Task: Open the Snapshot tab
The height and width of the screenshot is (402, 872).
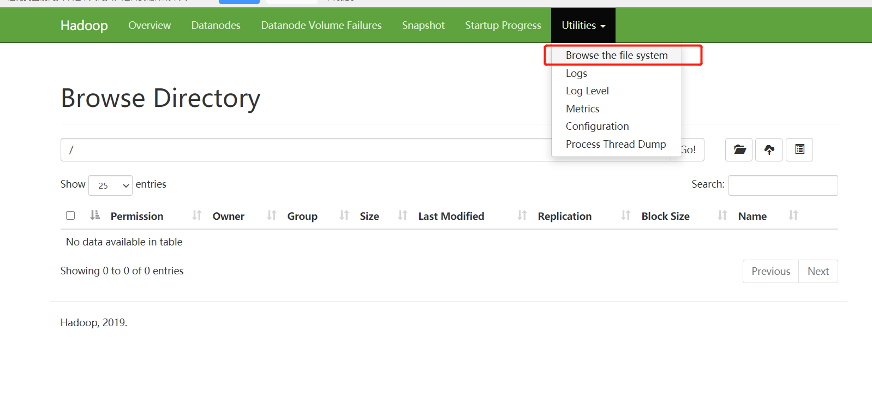Action: click(x=423, y=26)
